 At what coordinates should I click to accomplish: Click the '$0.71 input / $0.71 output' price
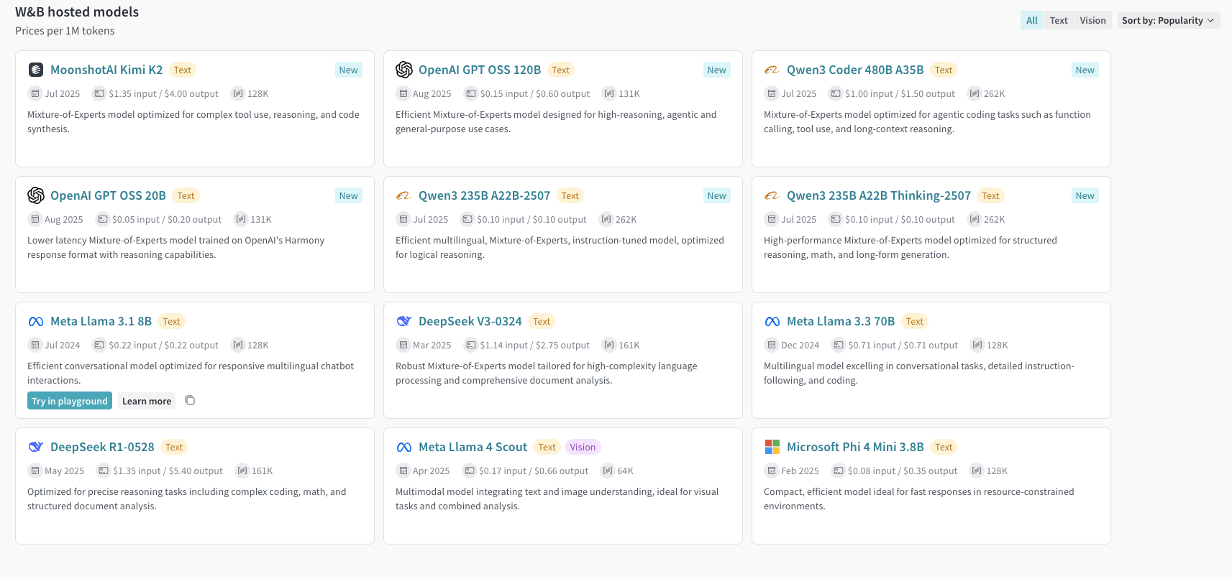point(903,345)
